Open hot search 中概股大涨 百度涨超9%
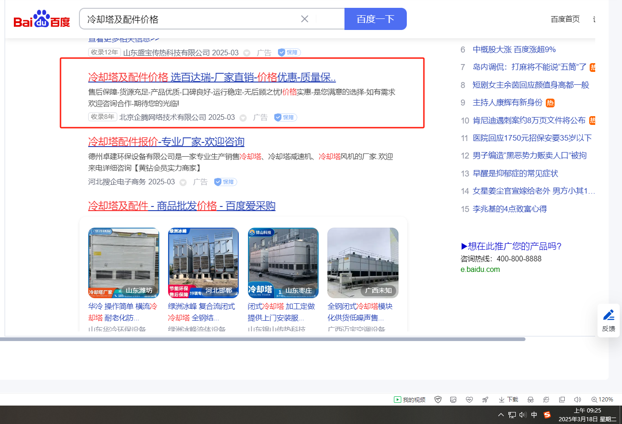Image resolution: width=622 pixels, height=424 pixels. tap(514, 49)
